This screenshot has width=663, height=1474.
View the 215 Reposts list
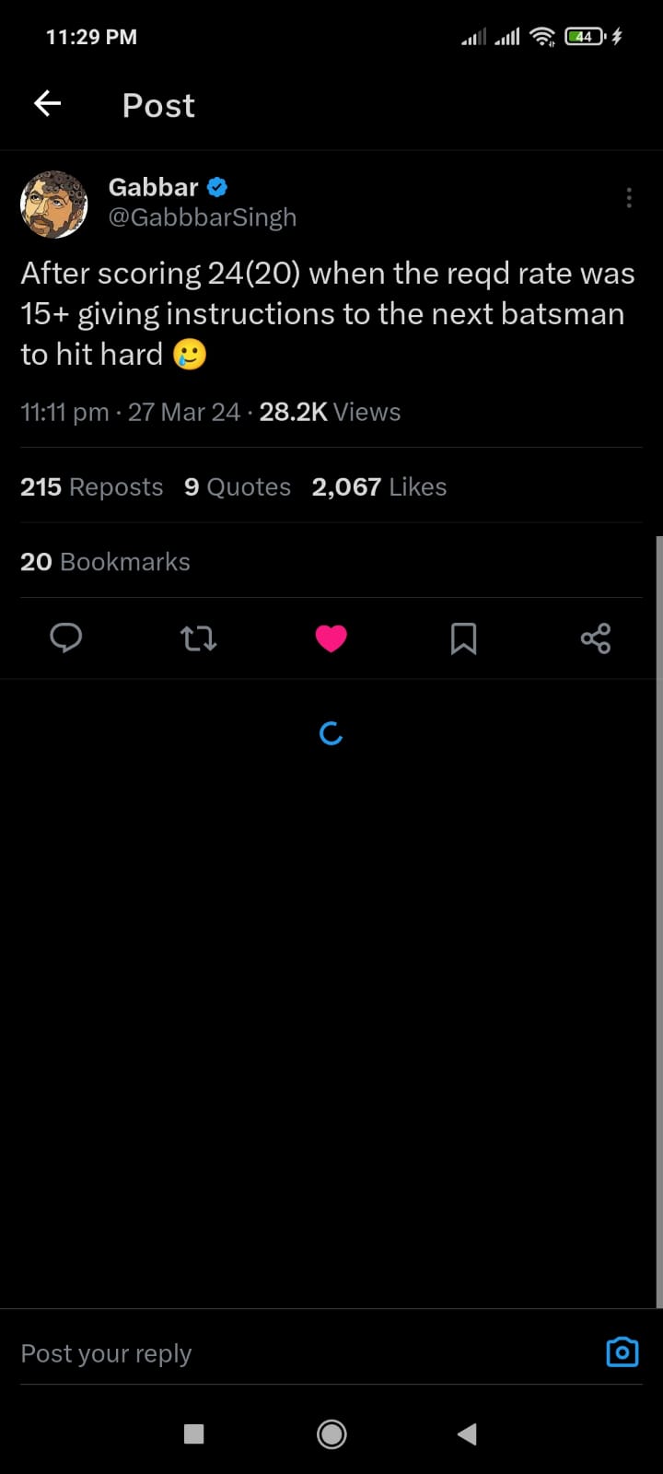(92, 486)
